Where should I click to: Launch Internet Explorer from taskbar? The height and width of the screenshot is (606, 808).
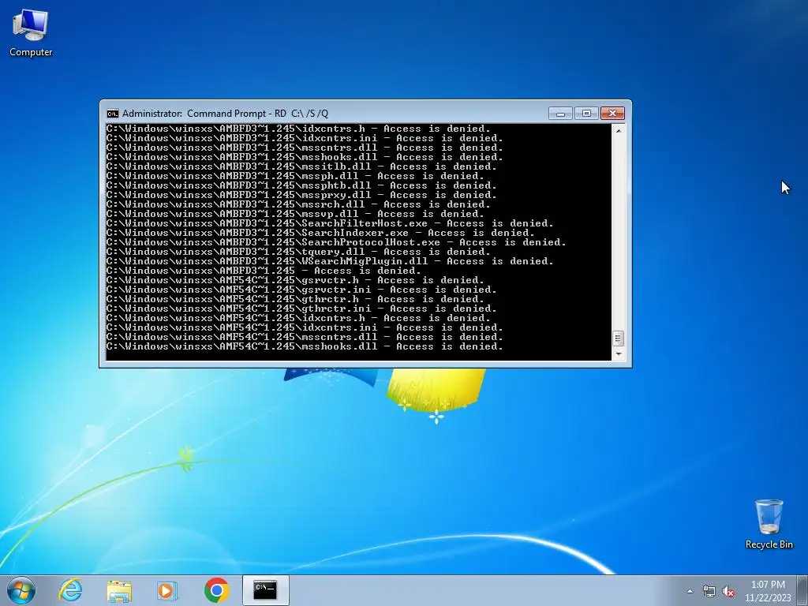click(70, 590)
